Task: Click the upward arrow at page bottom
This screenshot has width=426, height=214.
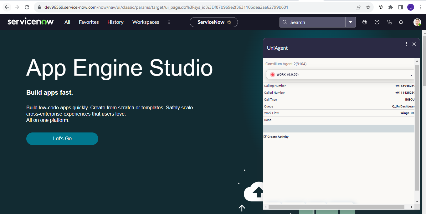Action: pyautogui.click(x=242, y=208)
